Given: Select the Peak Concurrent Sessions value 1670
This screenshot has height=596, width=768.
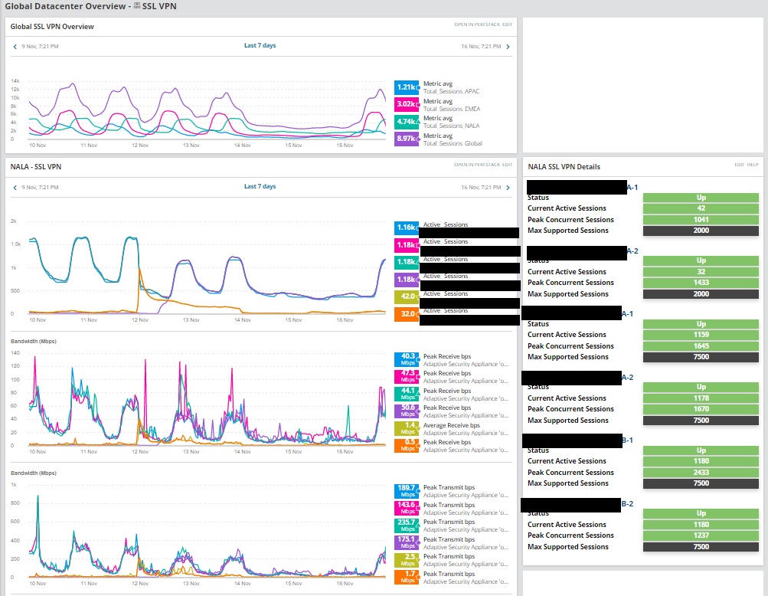Looking at the screenshot, I should (701, 409).
